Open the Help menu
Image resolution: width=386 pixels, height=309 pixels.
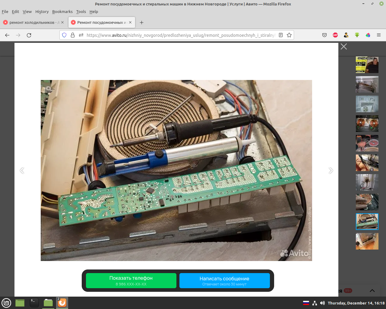pyautogui.click(x=94, y=11)
